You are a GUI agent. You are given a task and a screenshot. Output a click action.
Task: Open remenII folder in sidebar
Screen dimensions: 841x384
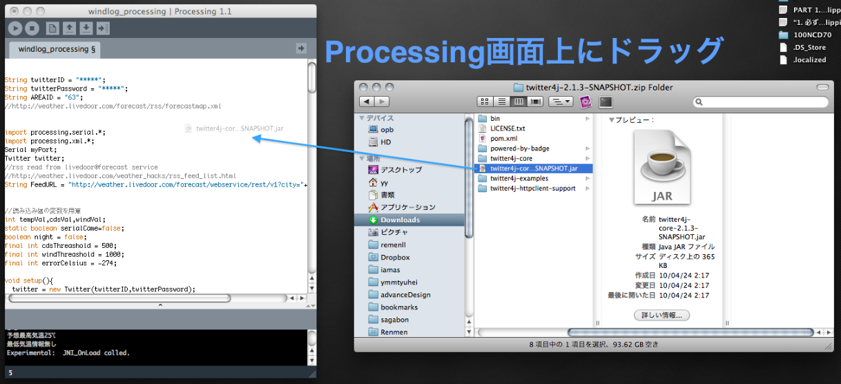pos(387,244)
